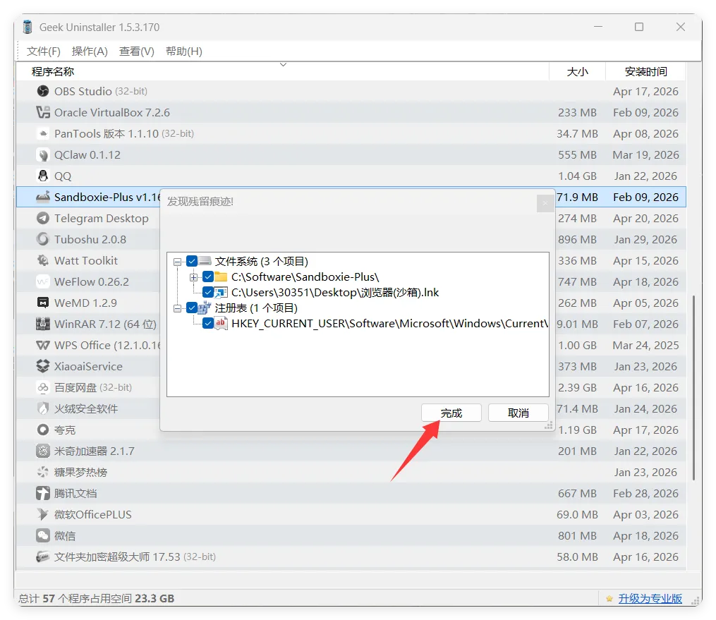Uncheck the HKEY_CURRENT_USER registry entry checkbox
Viewport: 716px width, 620px height.
(208, 323)
